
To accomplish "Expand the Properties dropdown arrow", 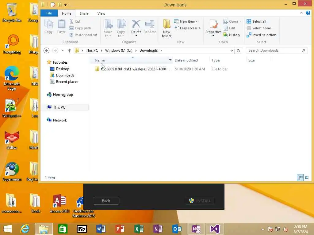I will pyautogui.click(x=213, y=36).
